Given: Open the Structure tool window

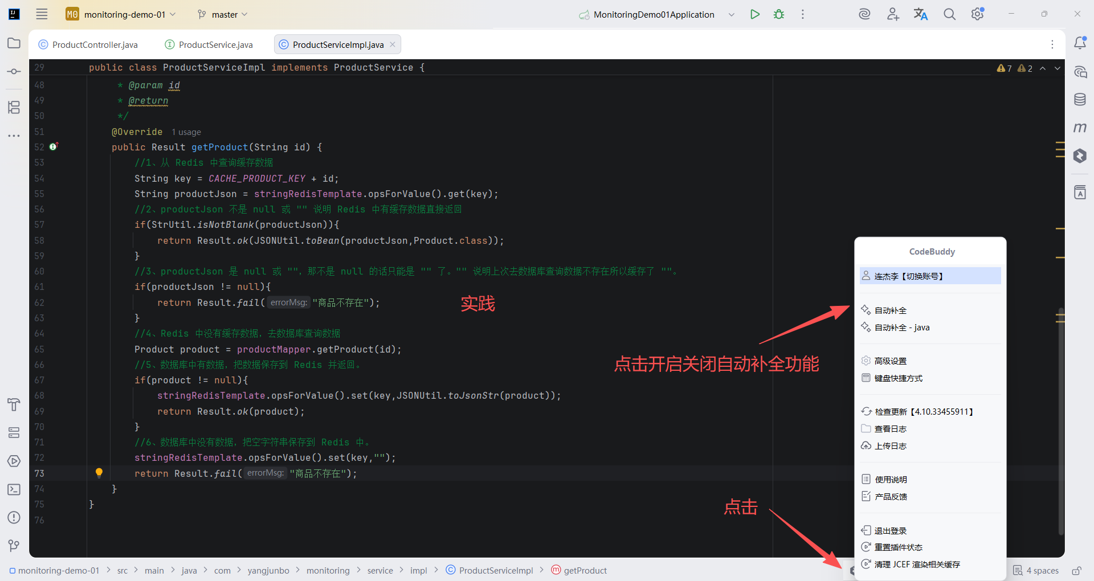Looking at the screenshot, I should tap(14, 107).
